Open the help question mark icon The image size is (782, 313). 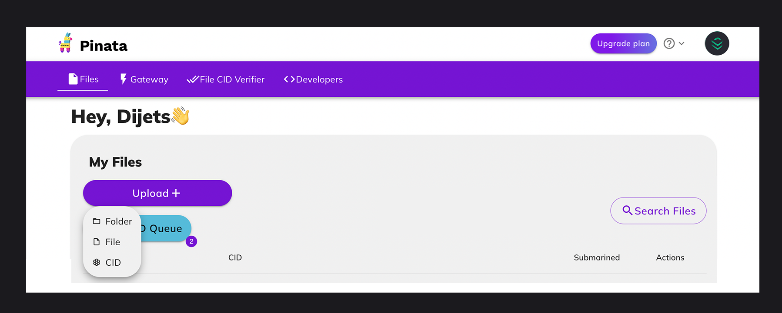tap(669, 43)
